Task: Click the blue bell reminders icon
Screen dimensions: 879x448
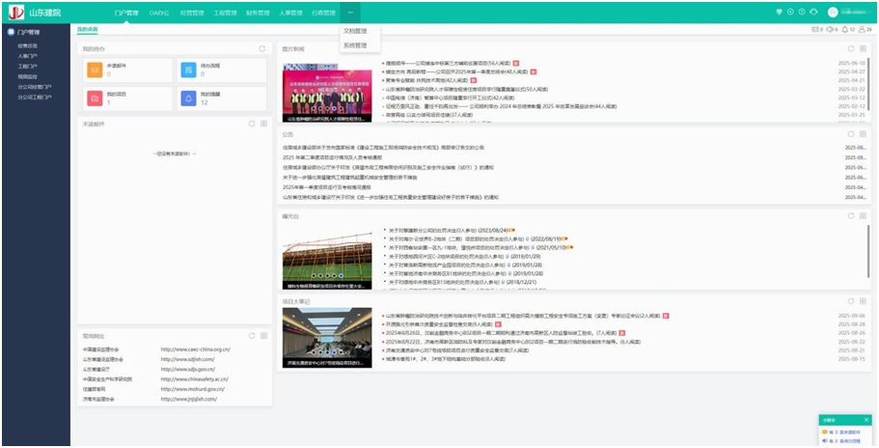Action: click(x=188, y=98)
